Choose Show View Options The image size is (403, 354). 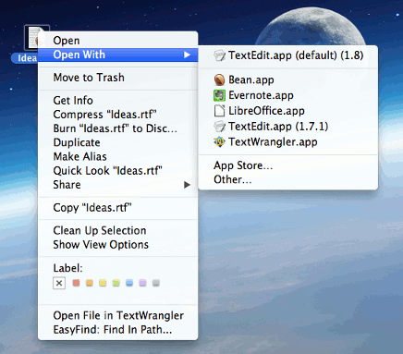(117, 245)
